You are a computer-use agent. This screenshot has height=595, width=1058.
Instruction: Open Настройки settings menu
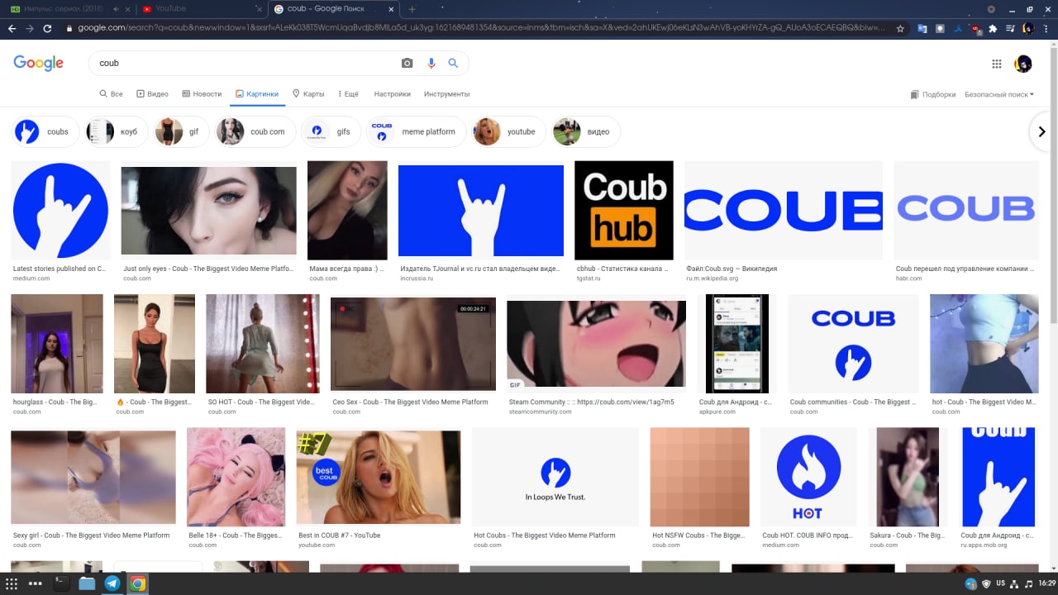[392, 94]
